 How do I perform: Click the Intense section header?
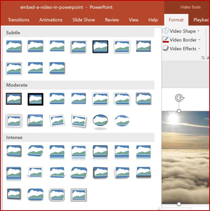pyautogui.click(x=79, y=137)
